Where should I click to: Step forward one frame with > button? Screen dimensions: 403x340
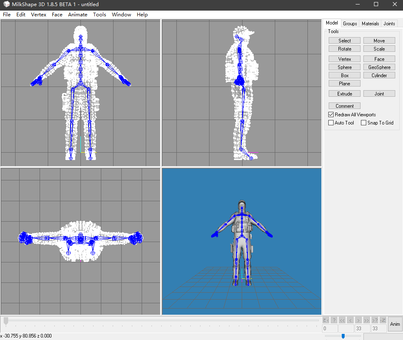(358, 320)
